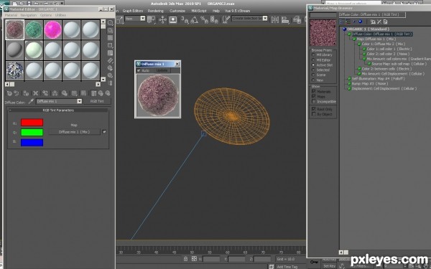Uncheck Materials checkbox under Show
This screenshot has height=269, width=431.
314,91
